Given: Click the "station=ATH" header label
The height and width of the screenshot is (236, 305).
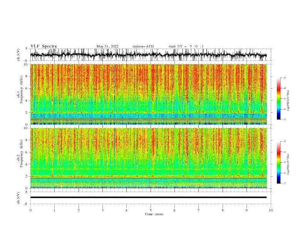Looking at the screenshot, I should point(143,46).
